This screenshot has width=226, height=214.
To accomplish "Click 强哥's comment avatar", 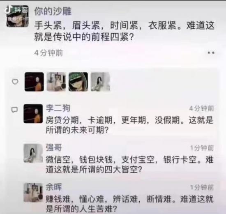I will [x=33, y=153].
